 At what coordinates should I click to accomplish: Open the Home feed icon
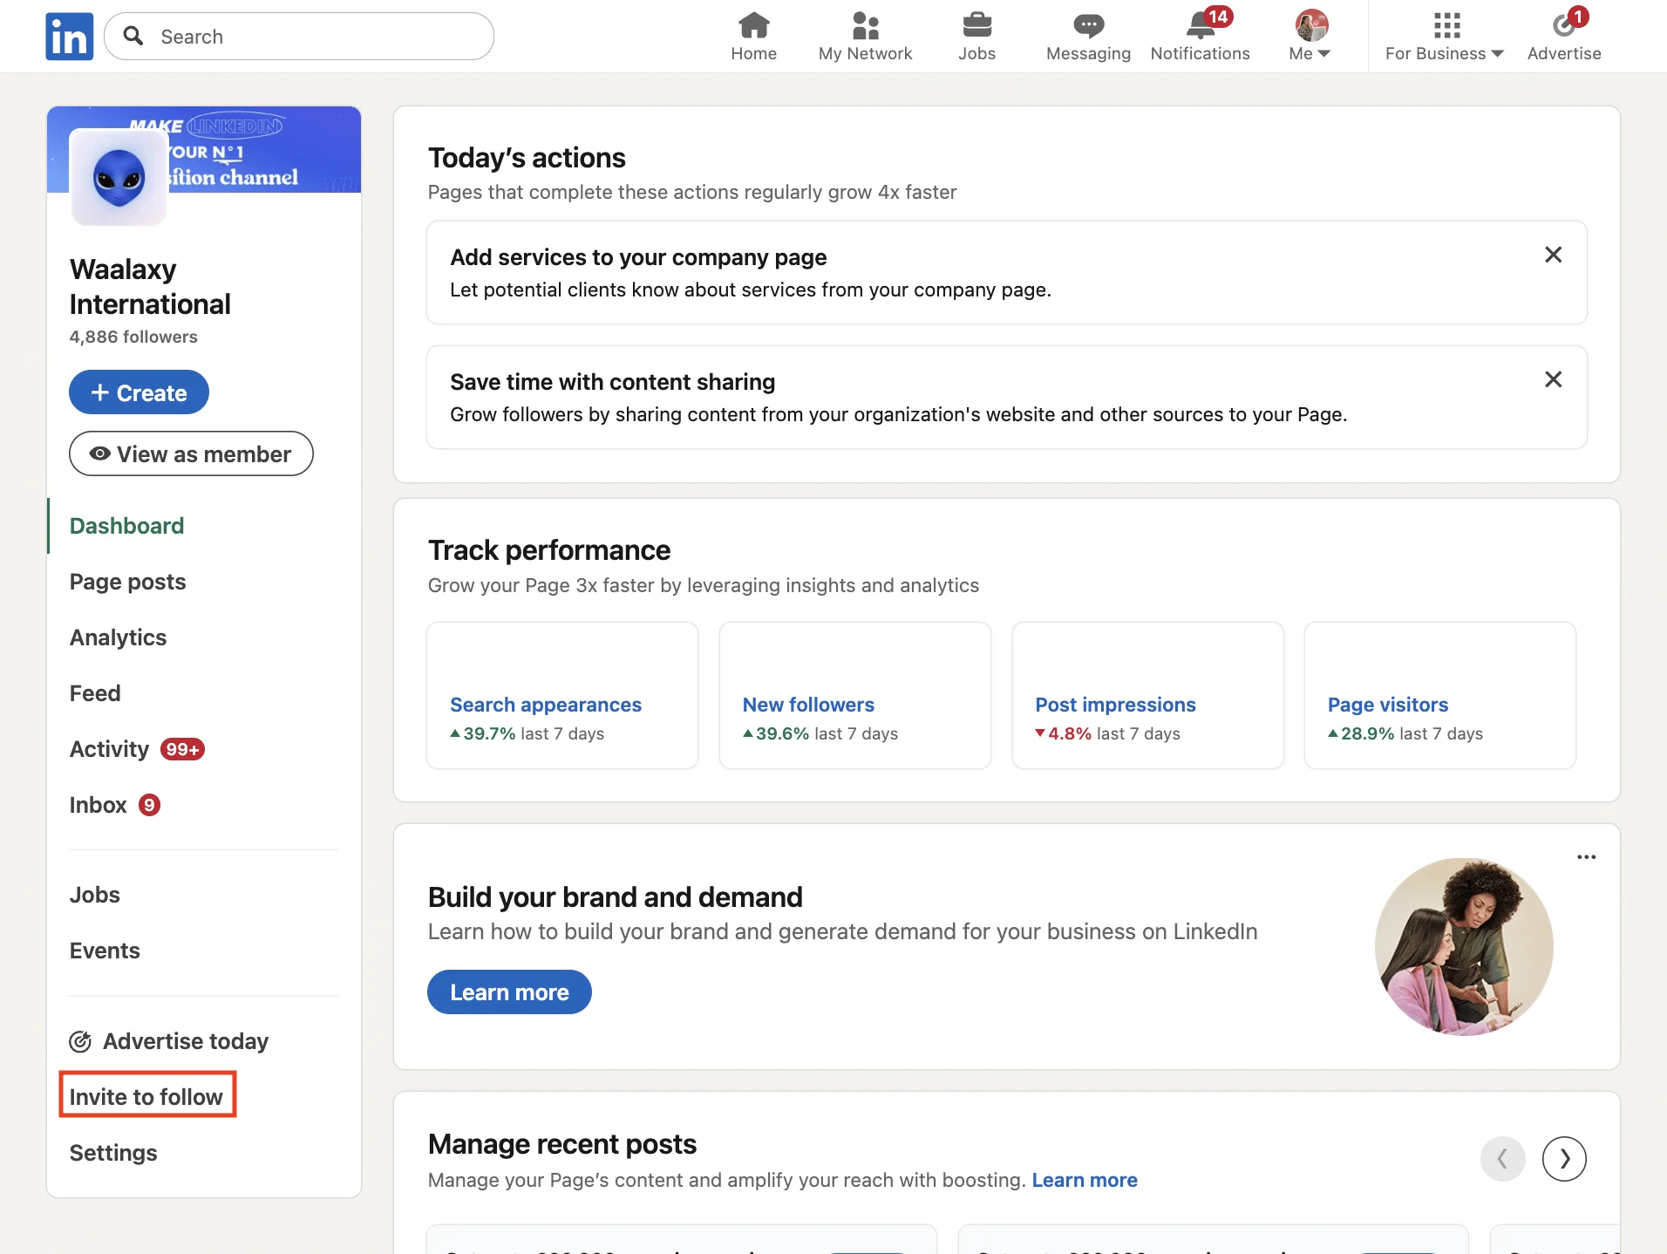tap(753, 37)
